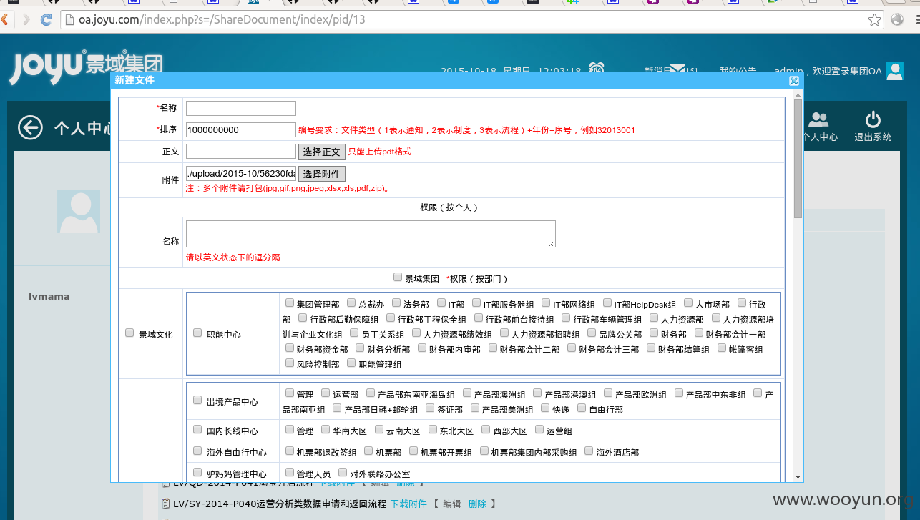Click the browser address bar URL
The width and height of the screenshot is (920, 520).
(x=222, y=19)
